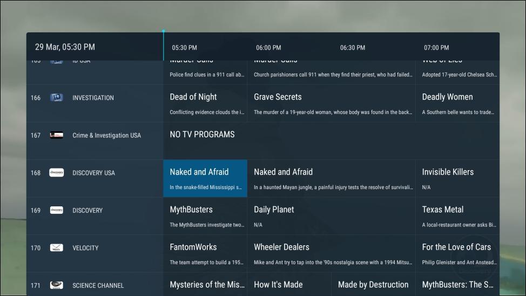Open Naked and Afraid Mayan jungle episode
526x296 pixels.
point(332,178)
